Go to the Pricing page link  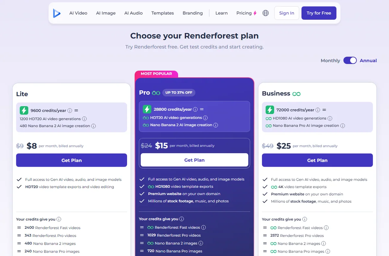pos(244,13)
